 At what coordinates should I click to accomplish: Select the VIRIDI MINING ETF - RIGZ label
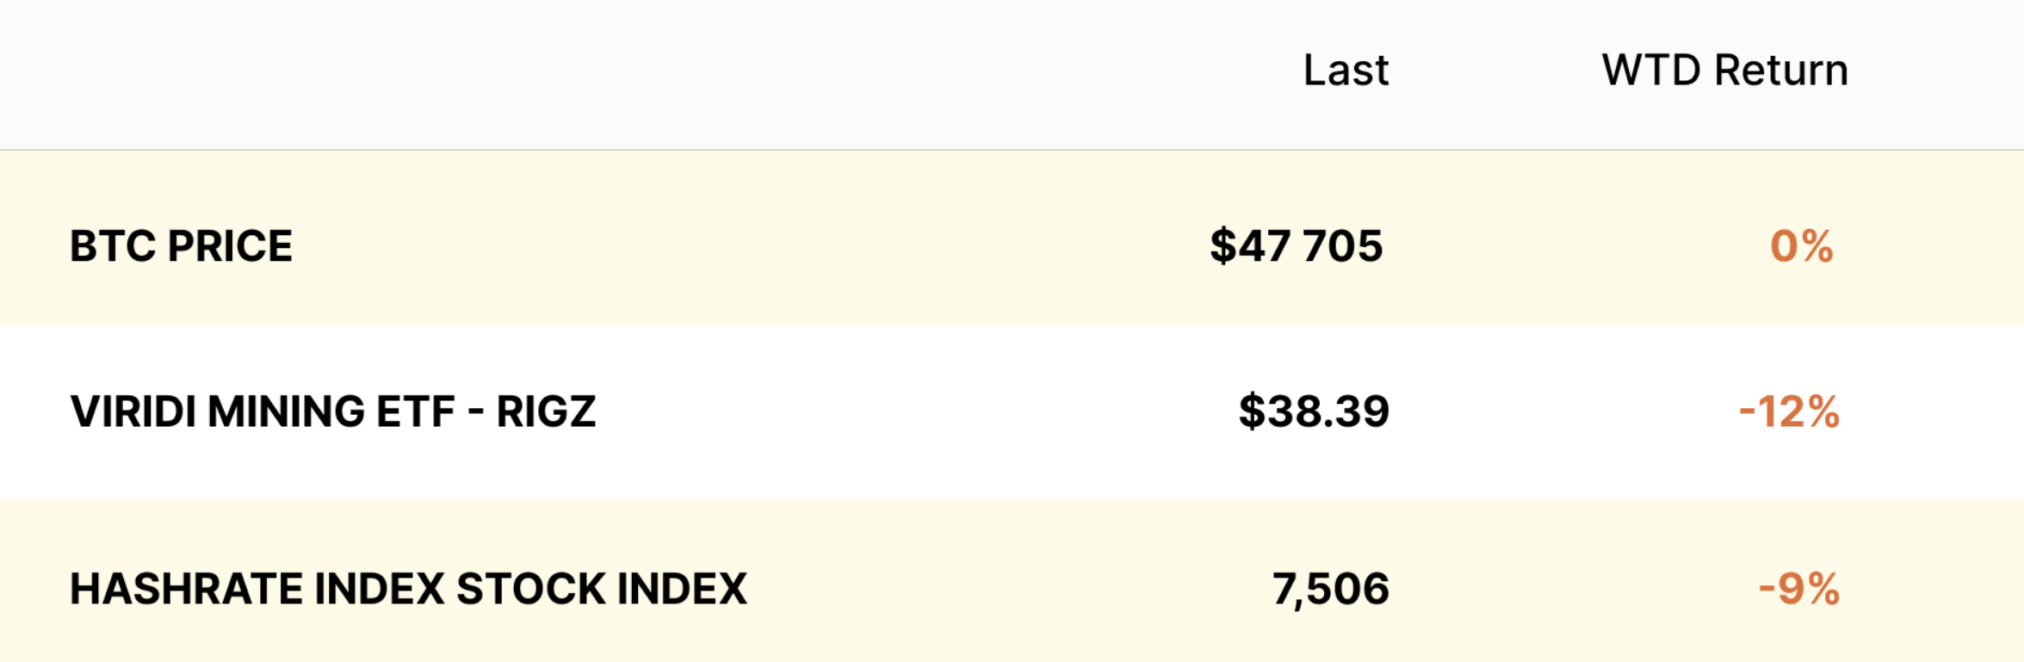coord(333,411)
